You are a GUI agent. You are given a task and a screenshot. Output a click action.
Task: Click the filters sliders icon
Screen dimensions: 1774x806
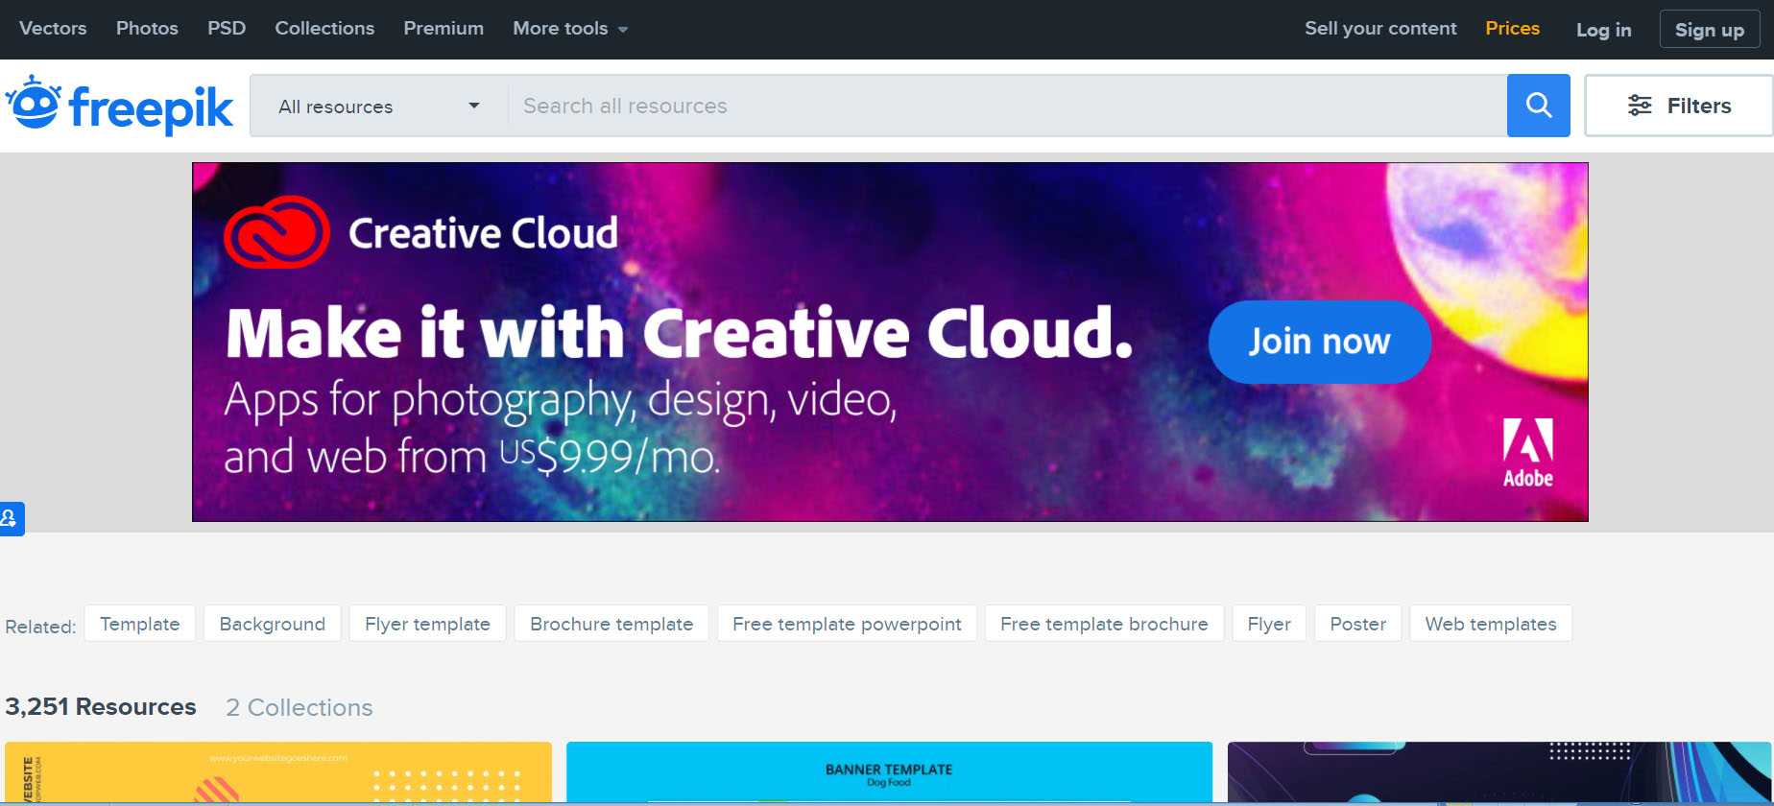(1640, 106)
